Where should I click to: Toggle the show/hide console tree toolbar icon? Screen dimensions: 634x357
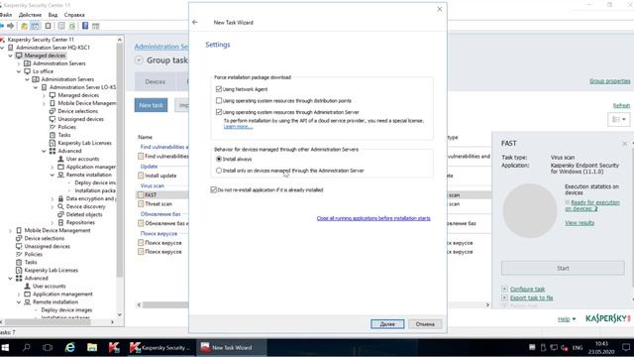click(x=36, y=26)
